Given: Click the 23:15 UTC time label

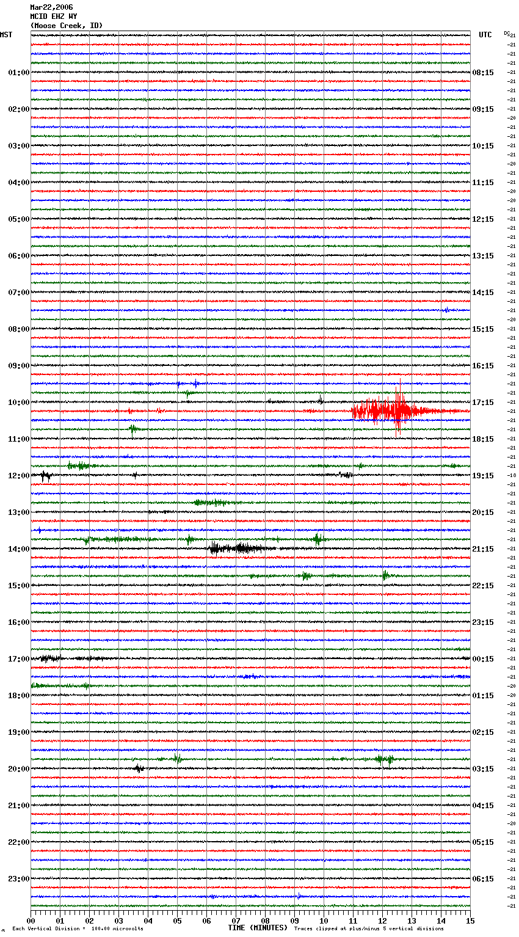Looking at the screenshot, I should (x=483, y=622).
